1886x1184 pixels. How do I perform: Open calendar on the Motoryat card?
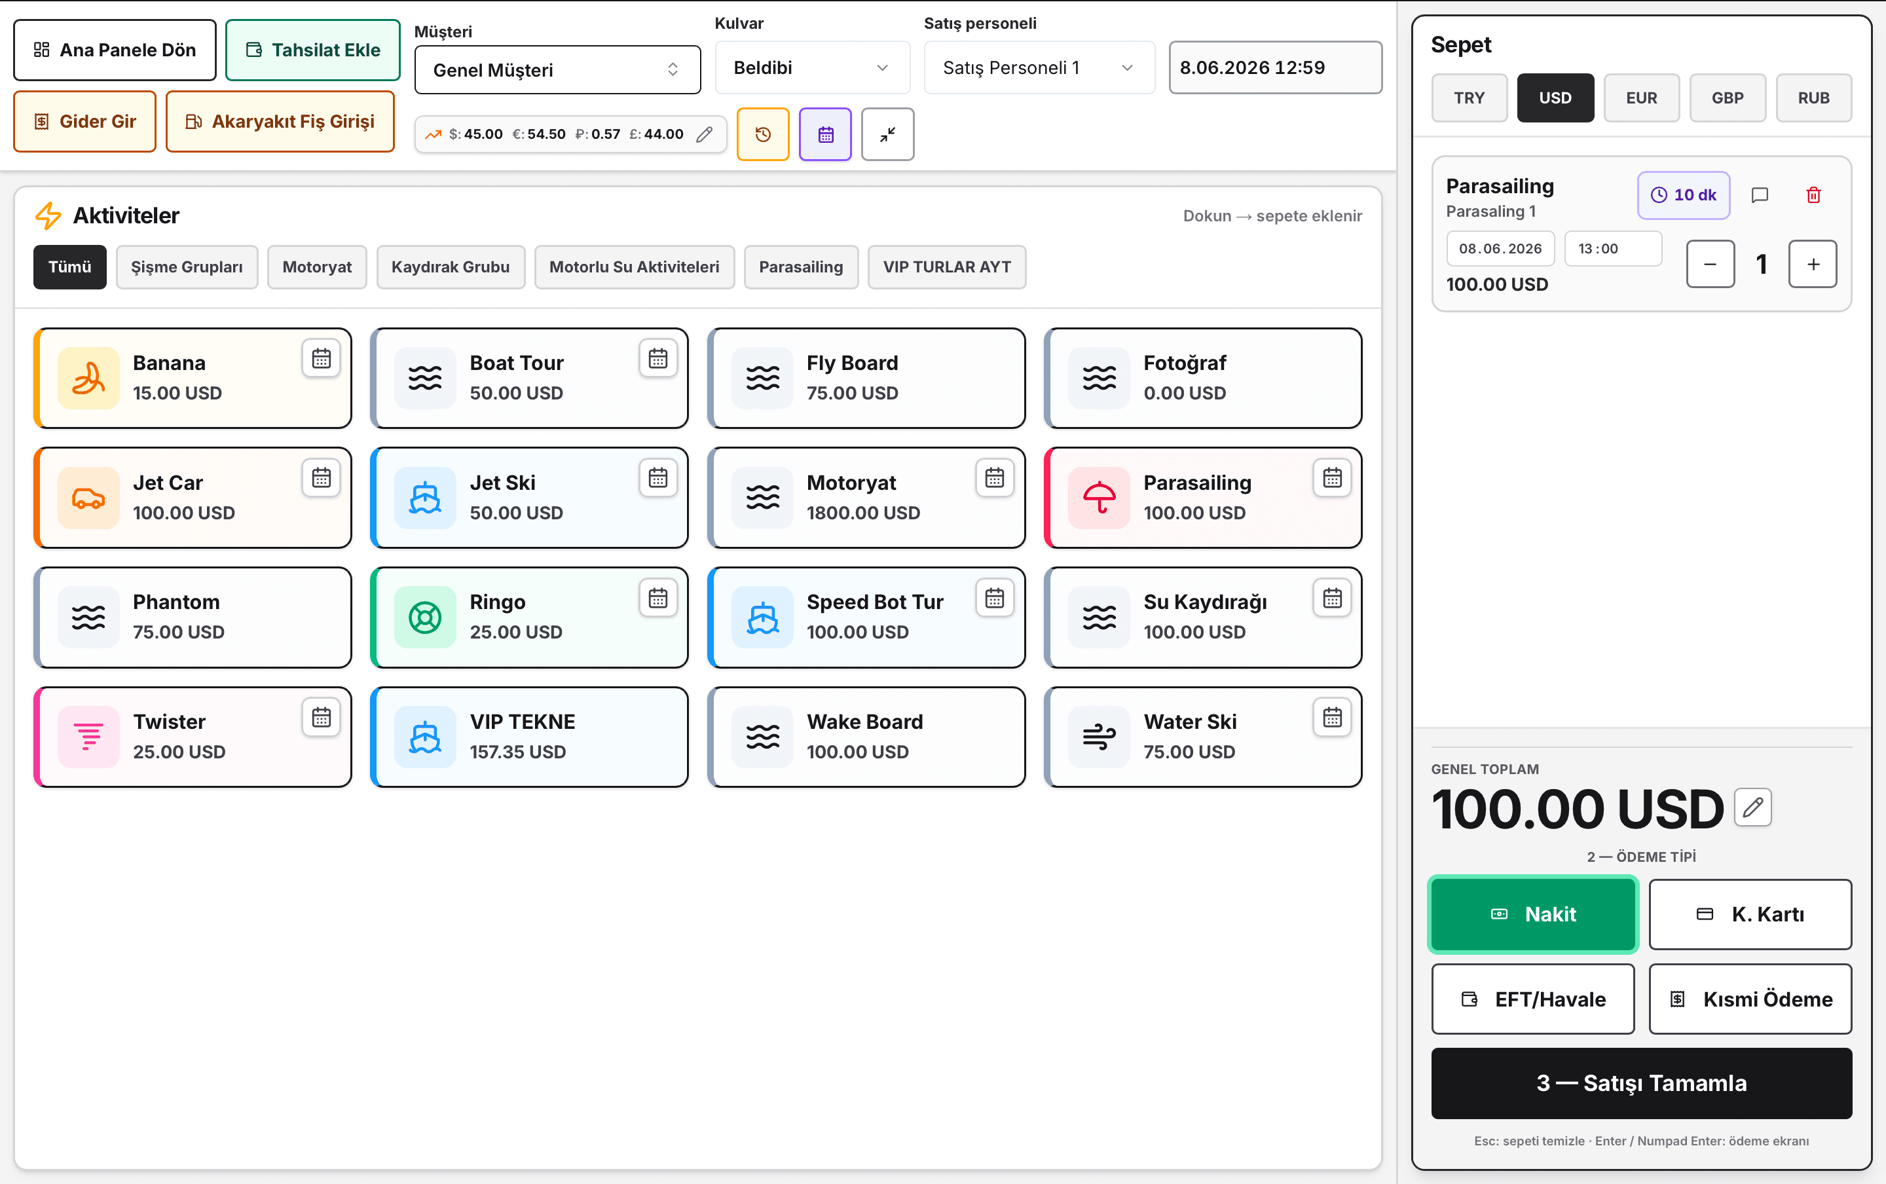(x=994, y=477)
